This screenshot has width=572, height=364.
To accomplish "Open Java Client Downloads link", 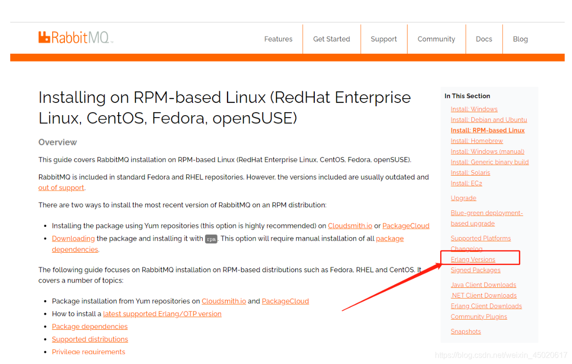I will 483,285.
